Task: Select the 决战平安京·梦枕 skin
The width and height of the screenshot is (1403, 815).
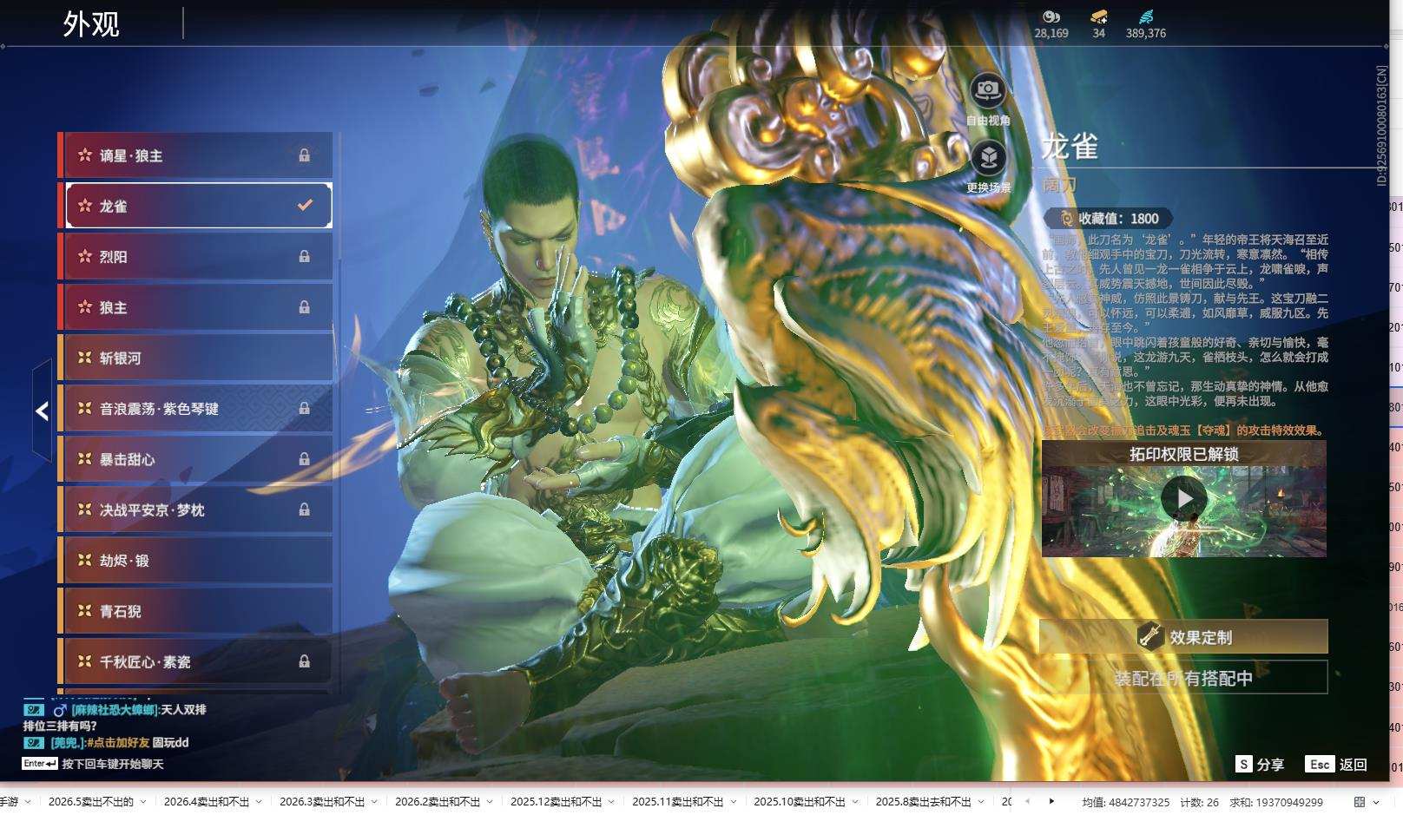Action: point(196,509)
